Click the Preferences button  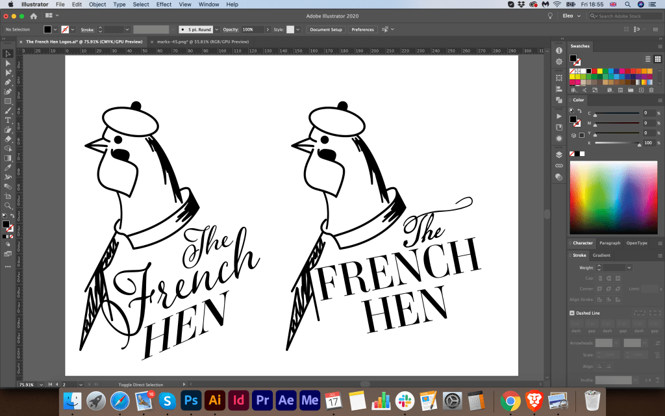[x=362, y=29]
